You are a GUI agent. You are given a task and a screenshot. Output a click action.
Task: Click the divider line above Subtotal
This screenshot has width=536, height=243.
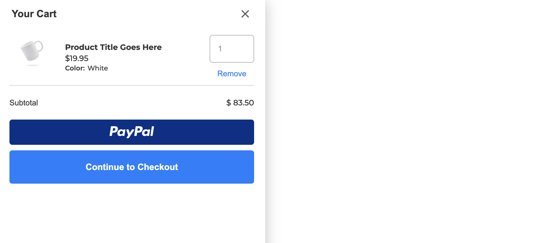pyautogui.click(x=132, y=85)
